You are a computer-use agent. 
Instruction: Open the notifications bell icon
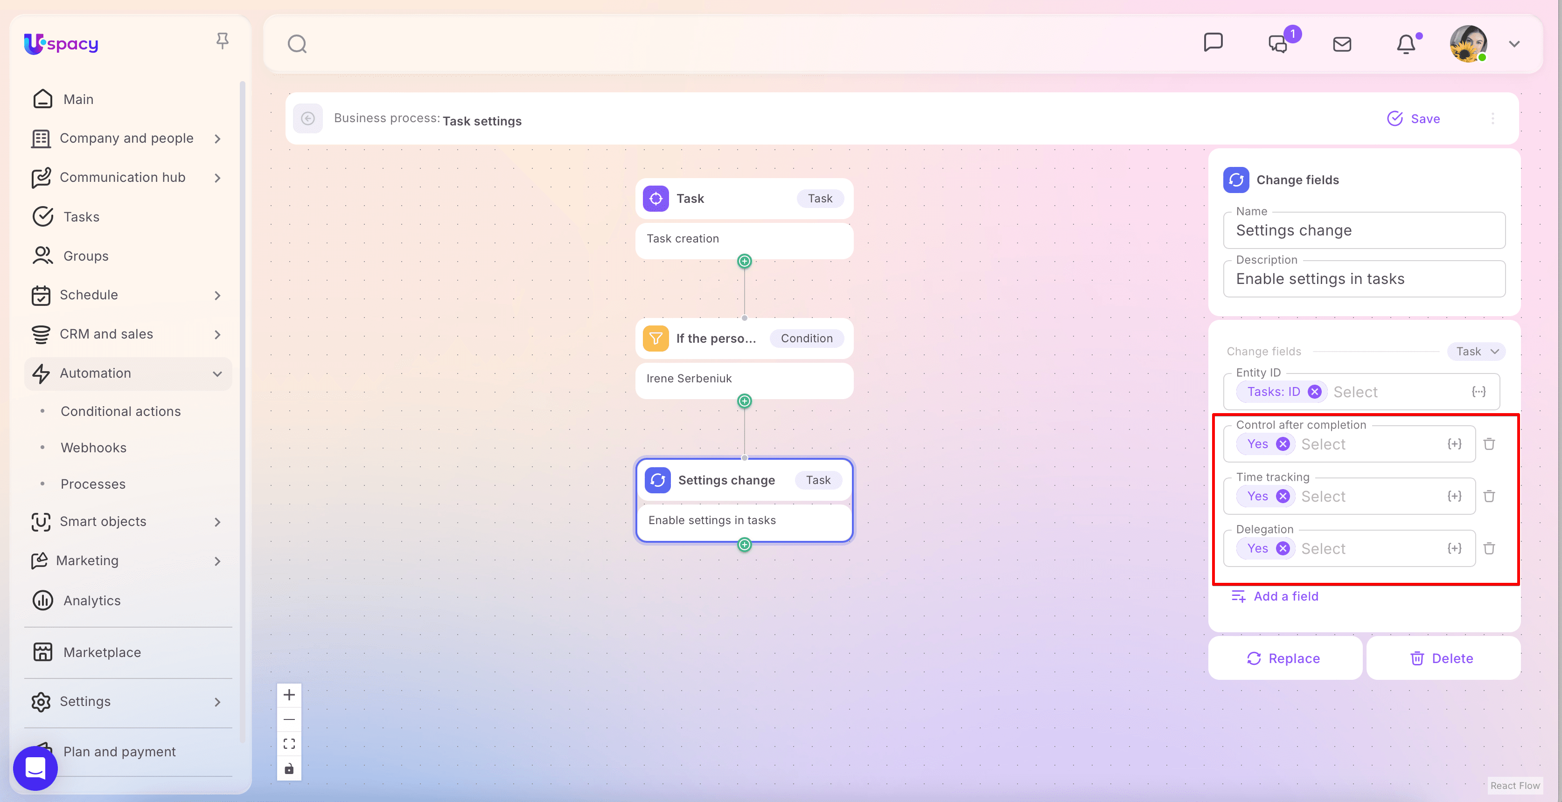click(x=1406, y=44)
